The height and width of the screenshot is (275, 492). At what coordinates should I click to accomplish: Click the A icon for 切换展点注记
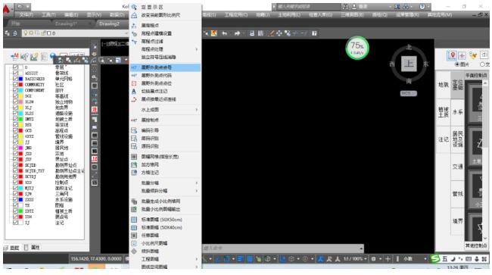[x=134, y=92]
